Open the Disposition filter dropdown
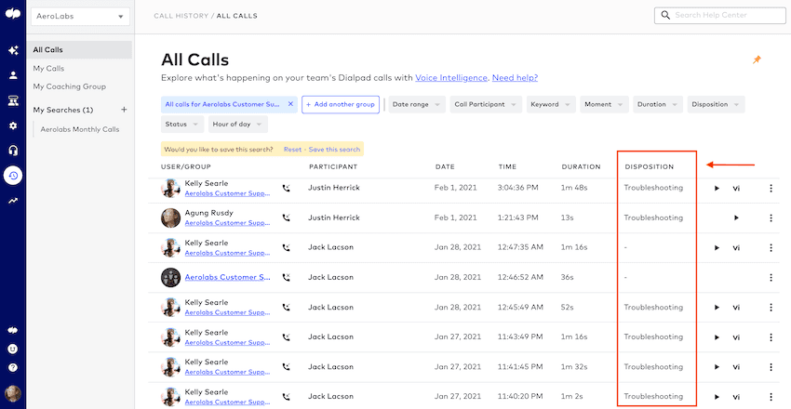The width and height of the screenshot is (791, 409). tap(716, 105)
